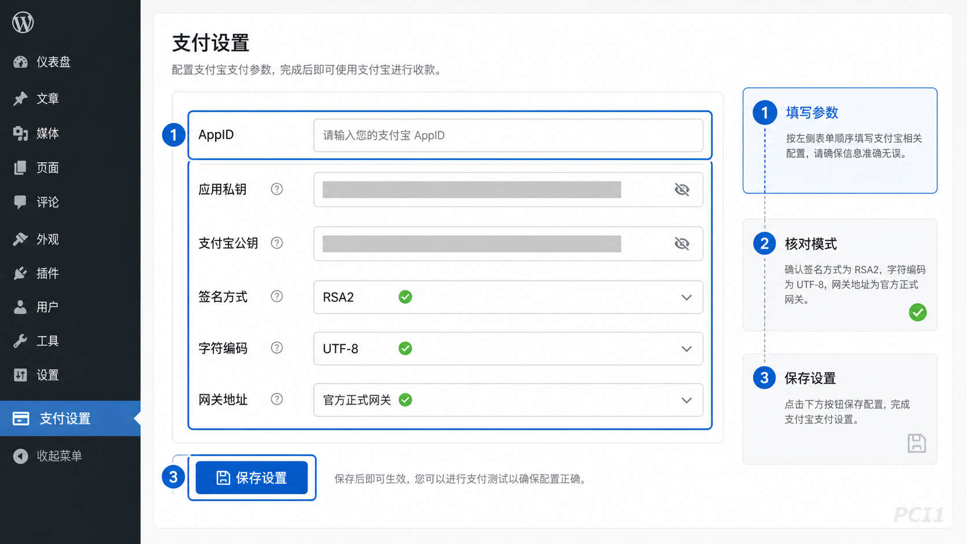This screenshot has width=967, height=544.
Task: Click the help icon next to 签名方式
Action: (277, 297)
